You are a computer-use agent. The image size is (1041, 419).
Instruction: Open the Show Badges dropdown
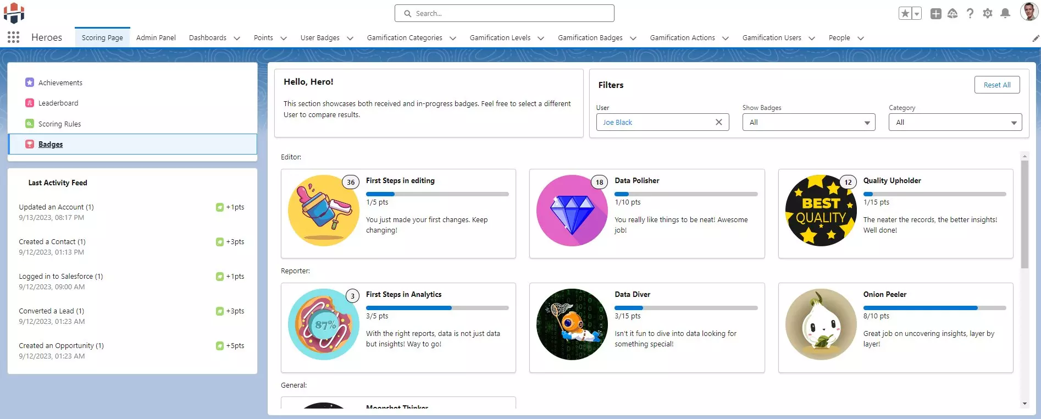tap(809, 122)
